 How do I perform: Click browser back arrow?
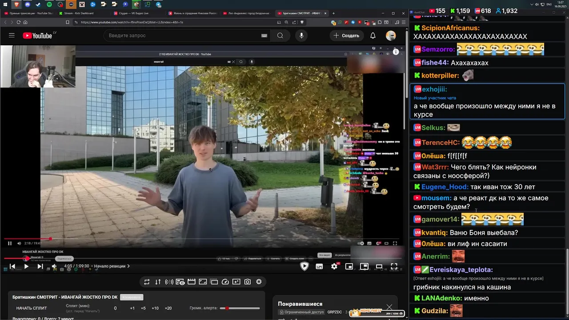pyautogui.click(x=6, y=22)
